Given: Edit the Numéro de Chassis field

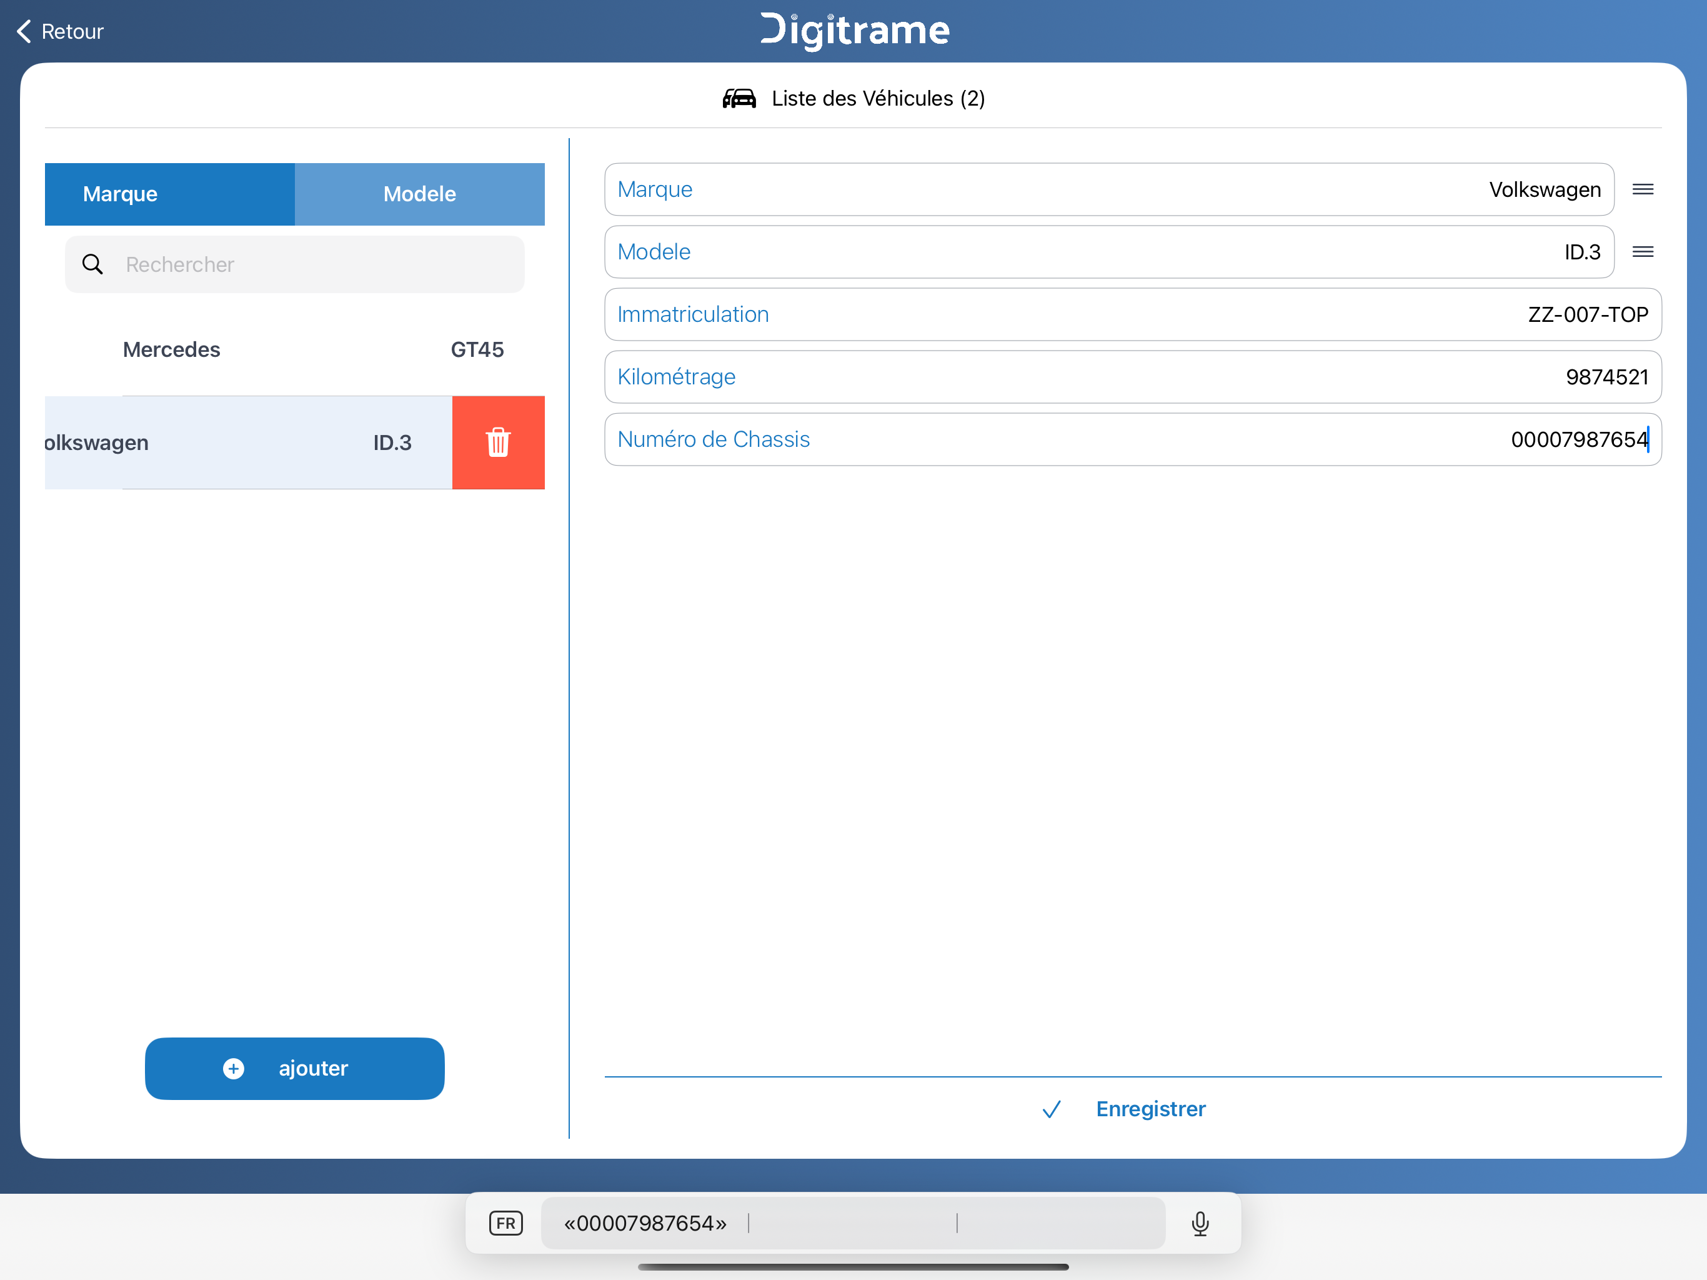Looking at the screenshot, I should [1133, 439].
